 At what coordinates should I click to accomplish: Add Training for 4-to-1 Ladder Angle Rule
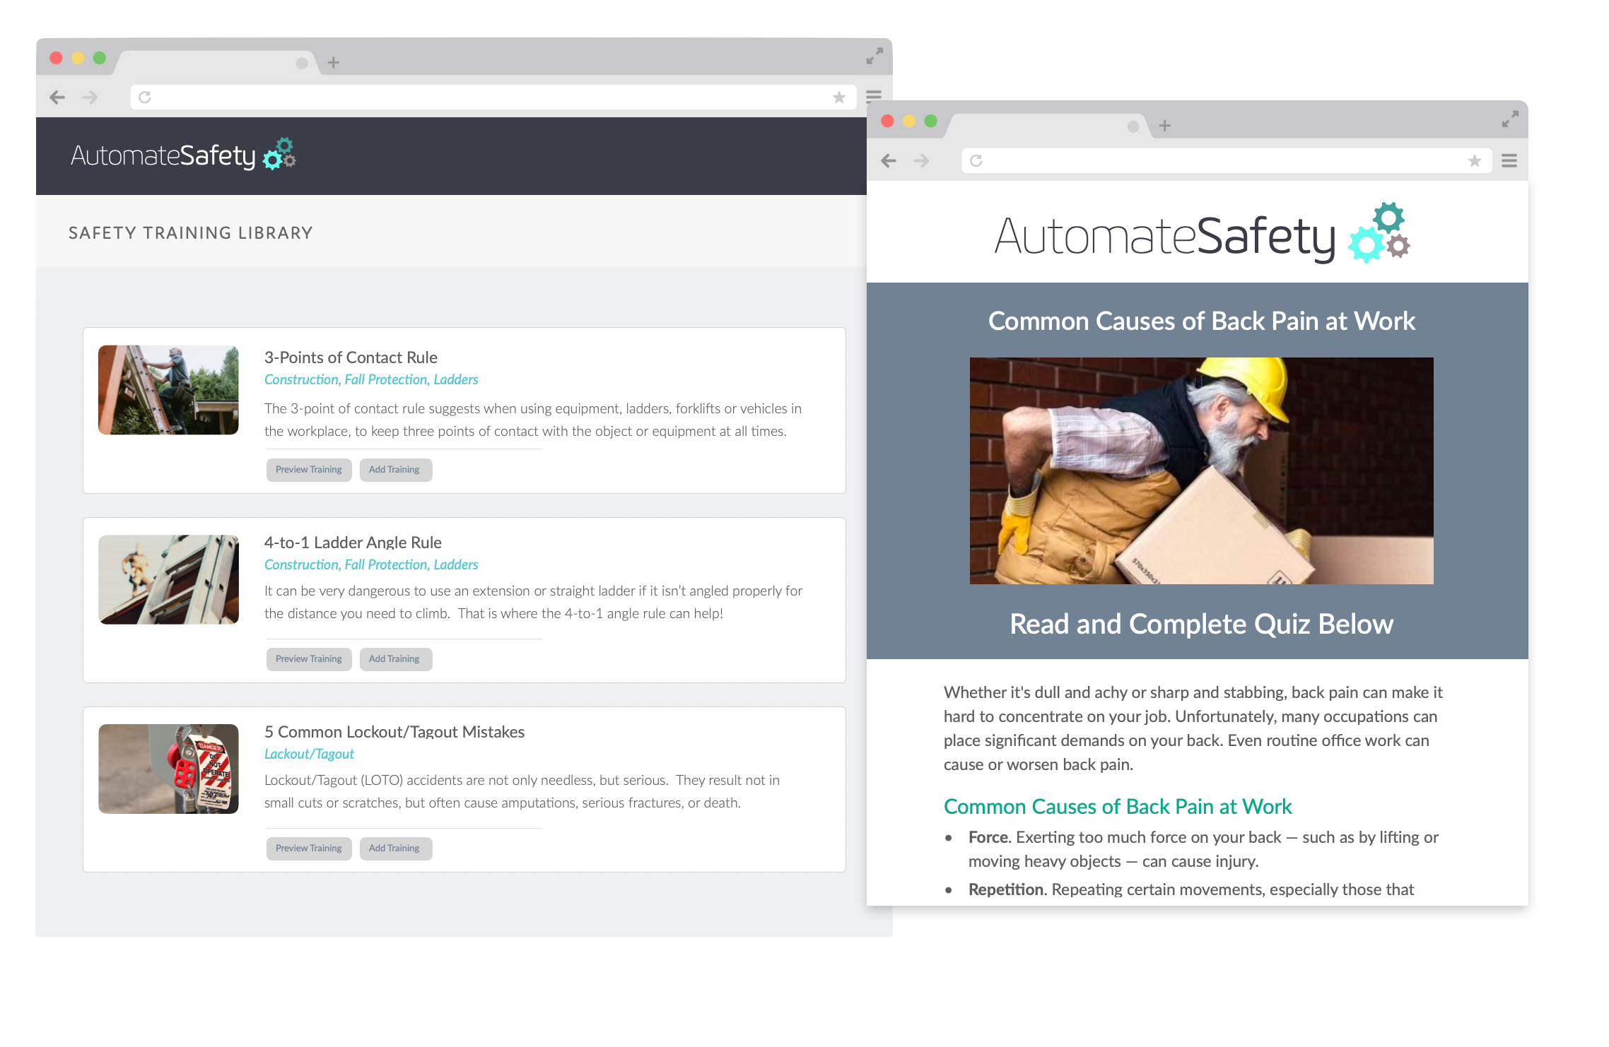[x=394, y=659]
